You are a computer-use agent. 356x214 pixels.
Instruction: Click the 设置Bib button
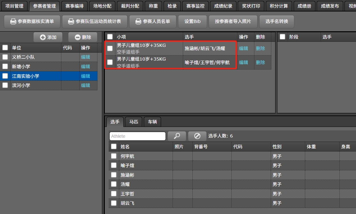(192, 21)
